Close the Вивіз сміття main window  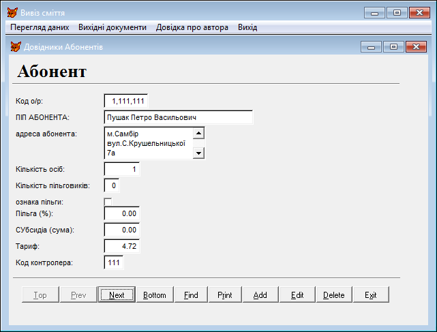tap(419, 13)
